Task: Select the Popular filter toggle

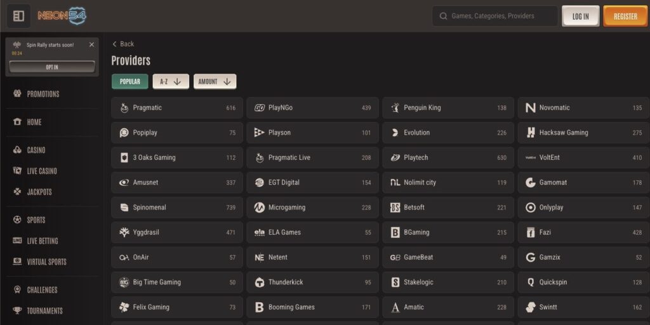Action: coord(130,81)
